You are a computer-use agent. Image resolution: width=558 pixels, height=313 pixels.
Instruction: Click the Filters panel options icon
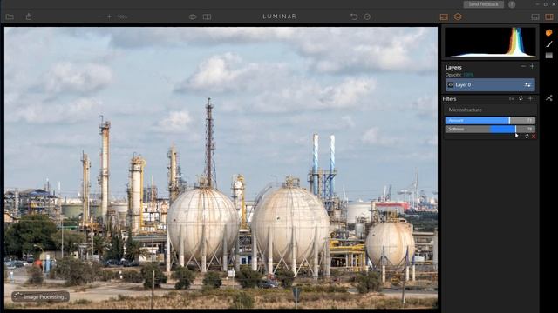tap(512, 98)
